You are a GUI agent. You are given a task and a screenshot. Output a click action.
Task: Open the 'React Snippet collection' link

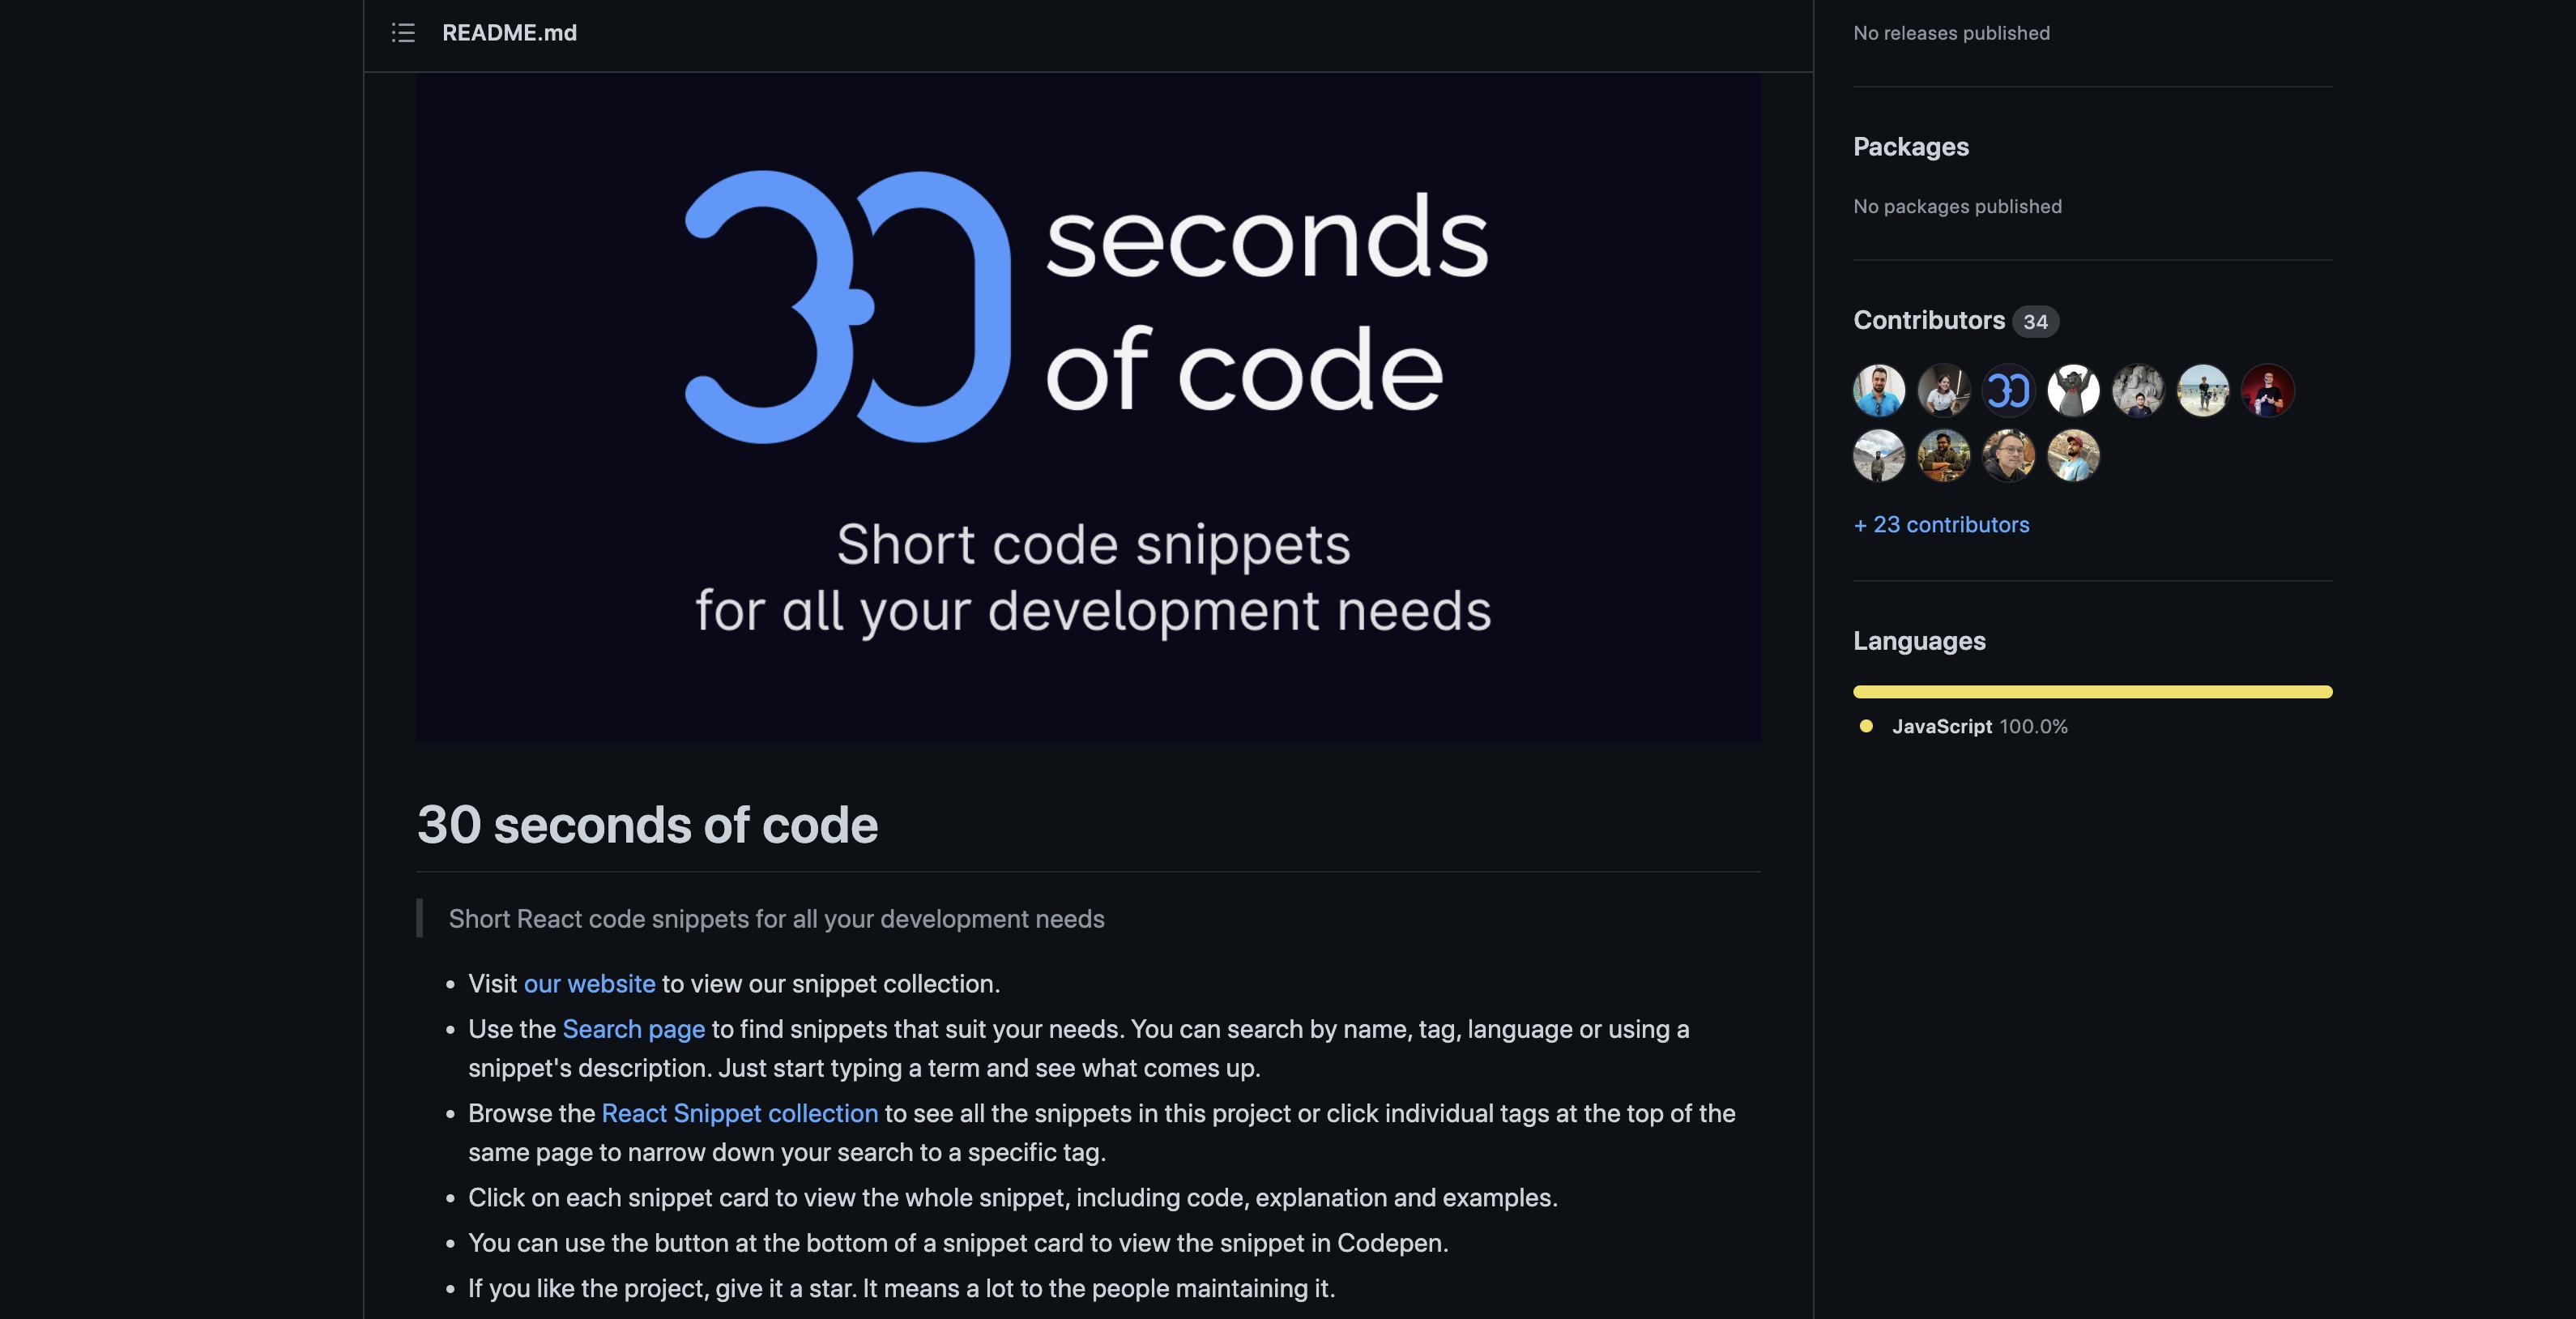click(739, 1113)
